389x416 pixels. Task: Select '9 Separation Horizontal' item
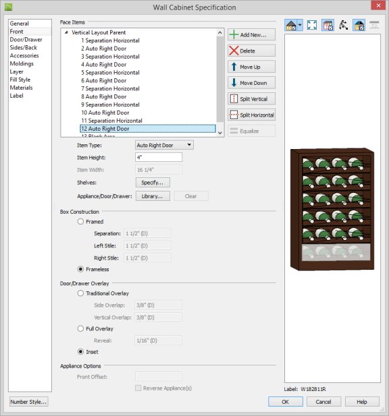pyautogui.click(x=110, y=105)
